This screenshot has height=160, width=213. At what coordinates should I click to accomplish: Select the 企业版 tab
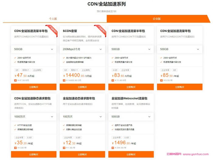157,19
